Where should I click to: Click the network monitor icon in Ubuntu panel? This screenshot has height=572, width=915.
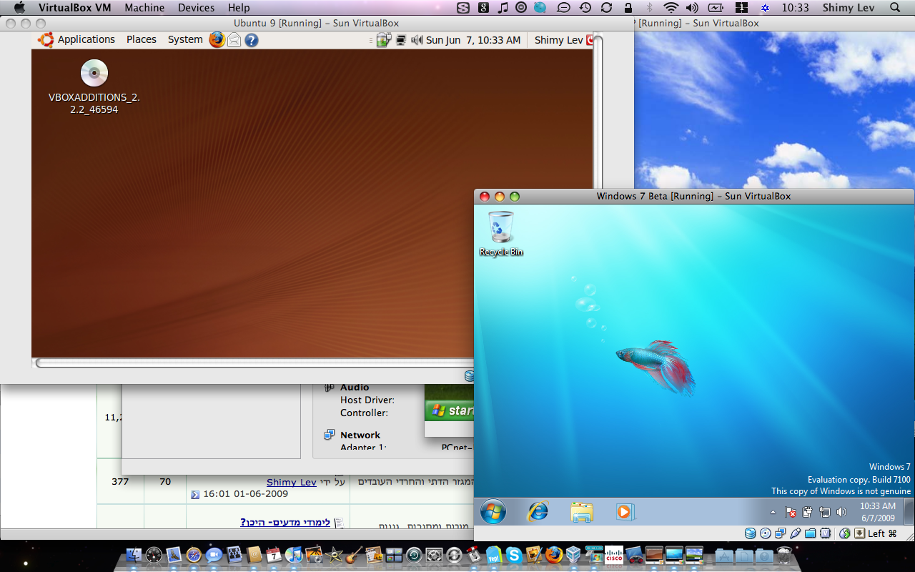pyautogui.click(x=401, y=40)
